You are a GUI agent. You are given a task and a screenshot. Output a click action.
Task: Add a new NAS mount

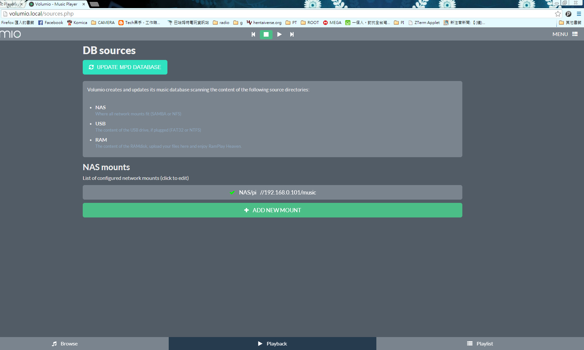point(273,210)
